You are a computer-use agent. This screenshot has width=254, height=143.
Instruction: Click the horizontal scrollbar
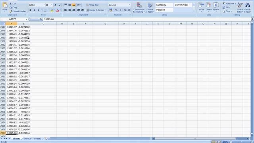point(195,139)
